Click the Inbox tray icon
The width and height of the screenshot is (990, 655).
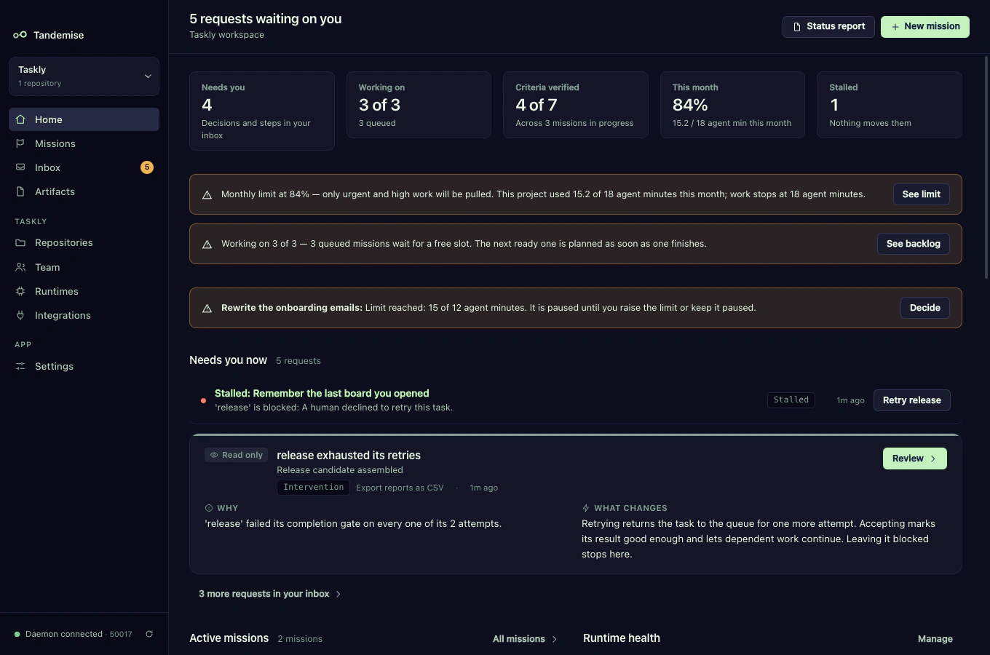(20, 167)
